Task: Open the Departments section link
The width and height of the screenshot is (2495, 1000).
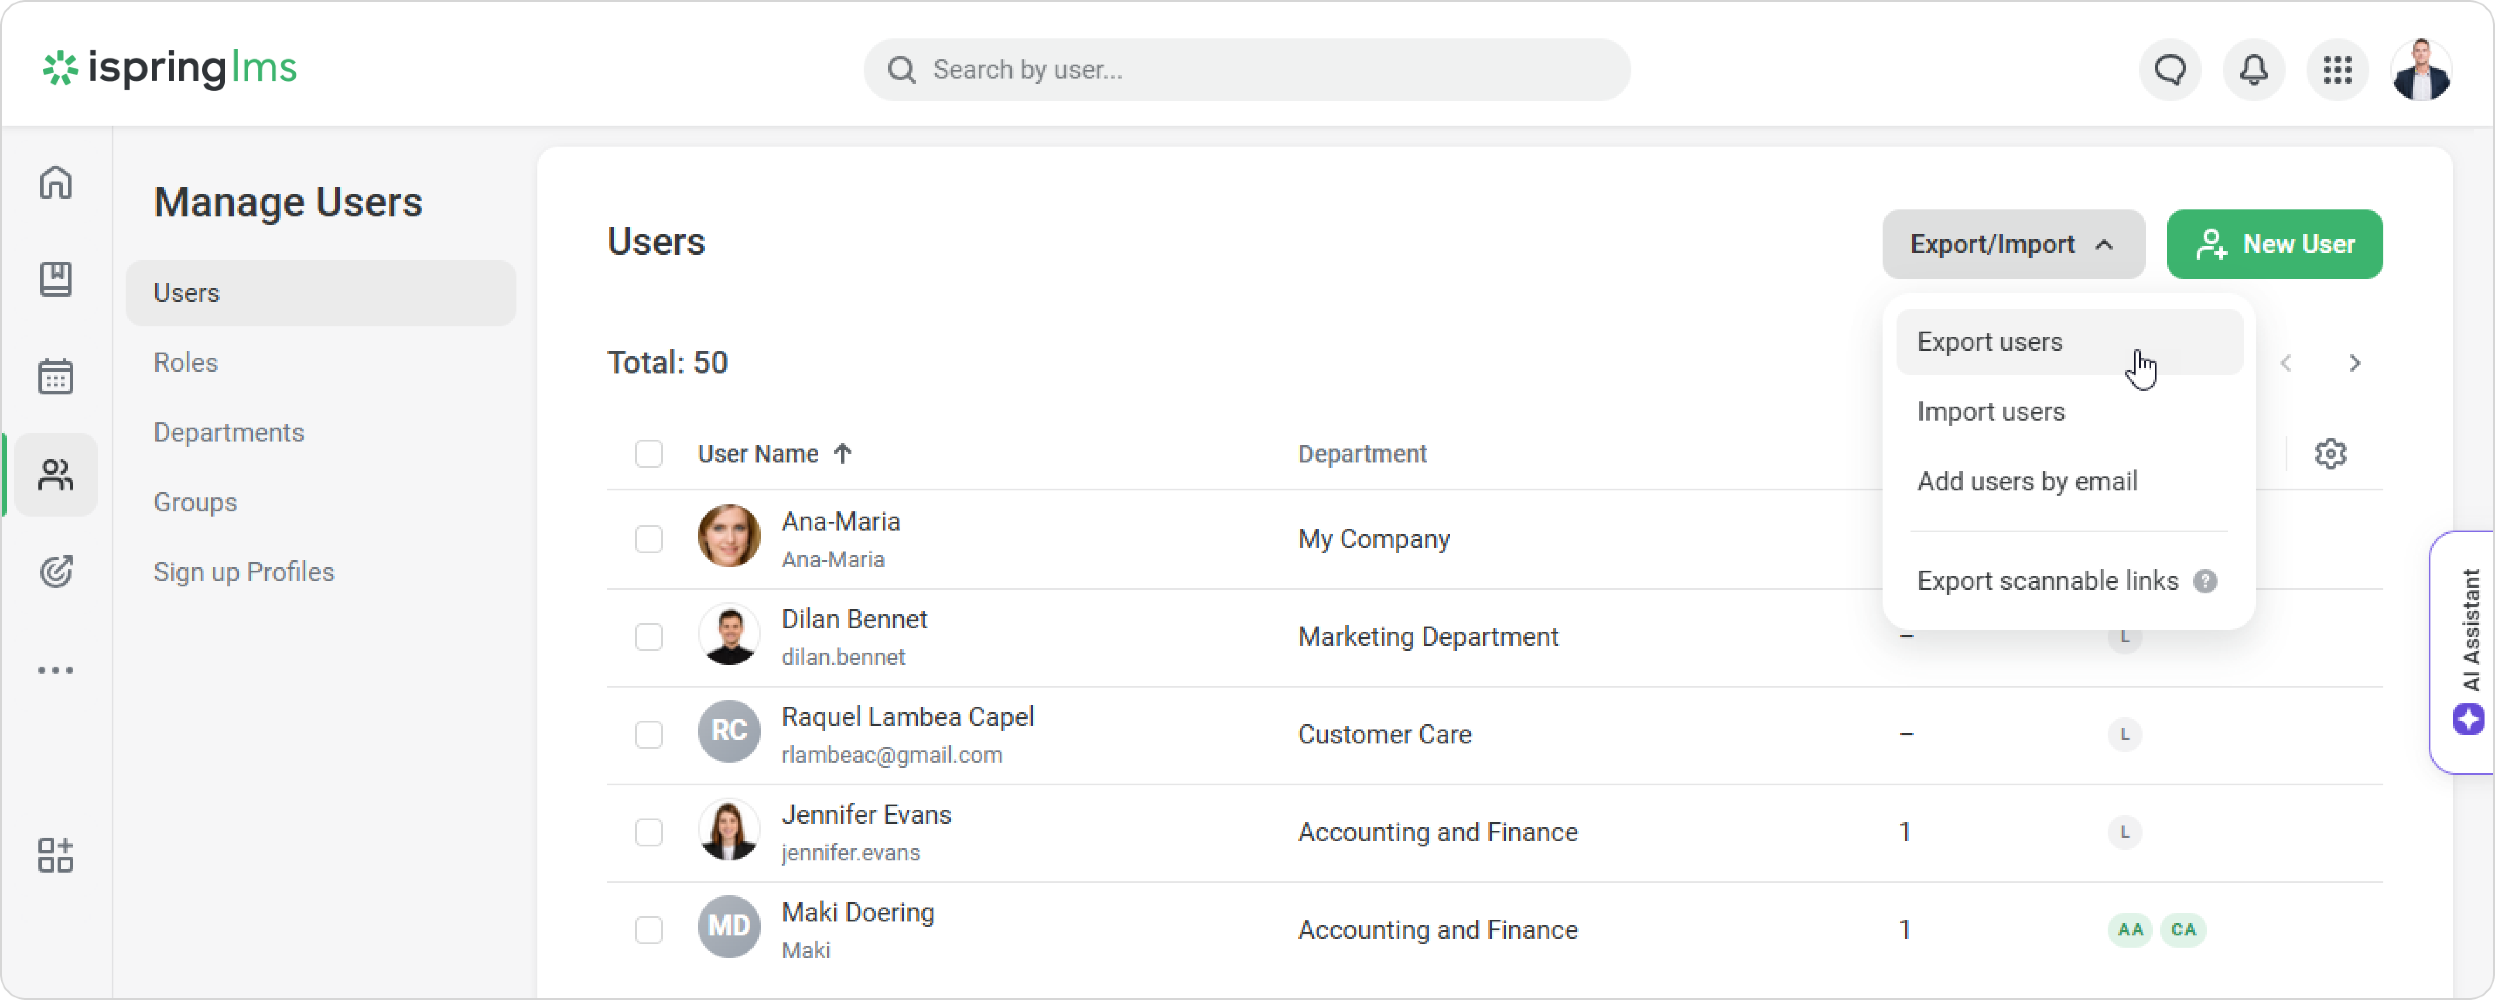Action: (229, 432)
